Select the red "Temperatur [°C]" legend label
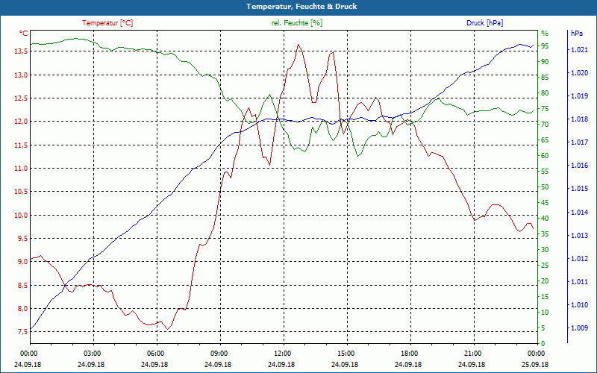The width and height of the screenshot is (597, 373). coord(107,23)
